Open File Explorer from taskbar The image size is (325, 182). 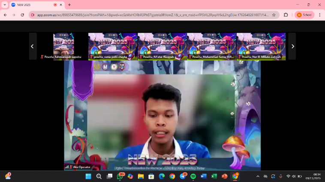pos(141,176)
